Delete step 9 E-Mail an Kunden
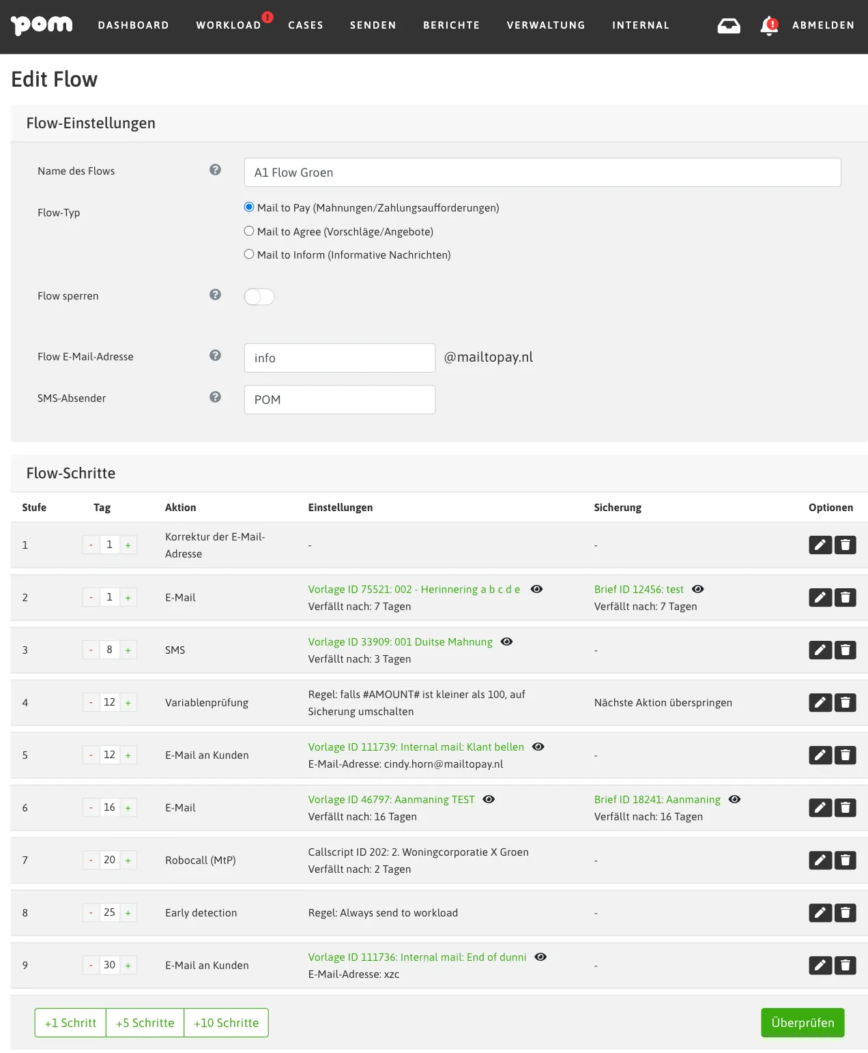Screen dimensions: 868x1053 point(845,965)
